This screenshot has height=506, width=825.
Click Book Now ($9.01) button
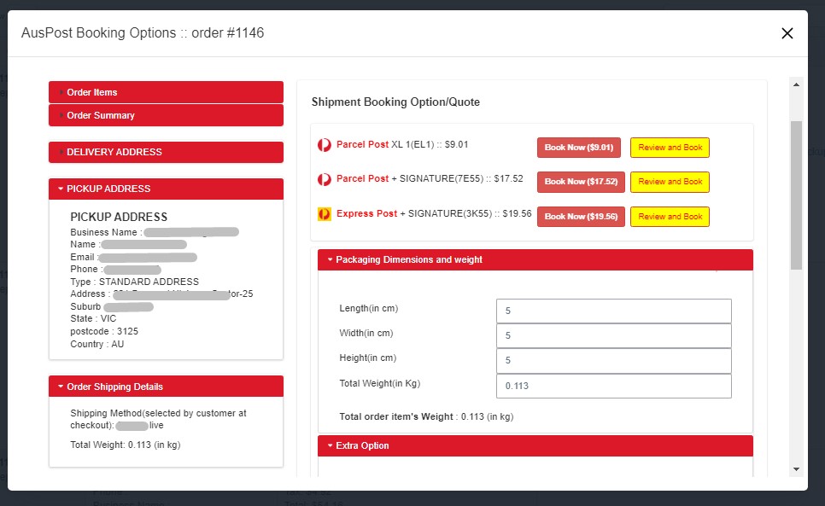click(x=579, y=148)
